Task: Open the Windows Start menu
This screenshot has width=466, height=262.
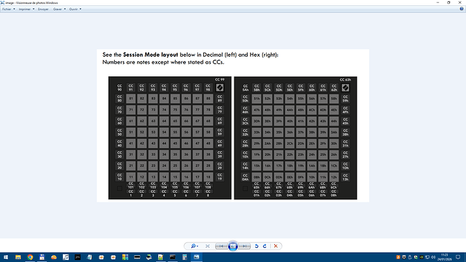Action: coord(6,257)
